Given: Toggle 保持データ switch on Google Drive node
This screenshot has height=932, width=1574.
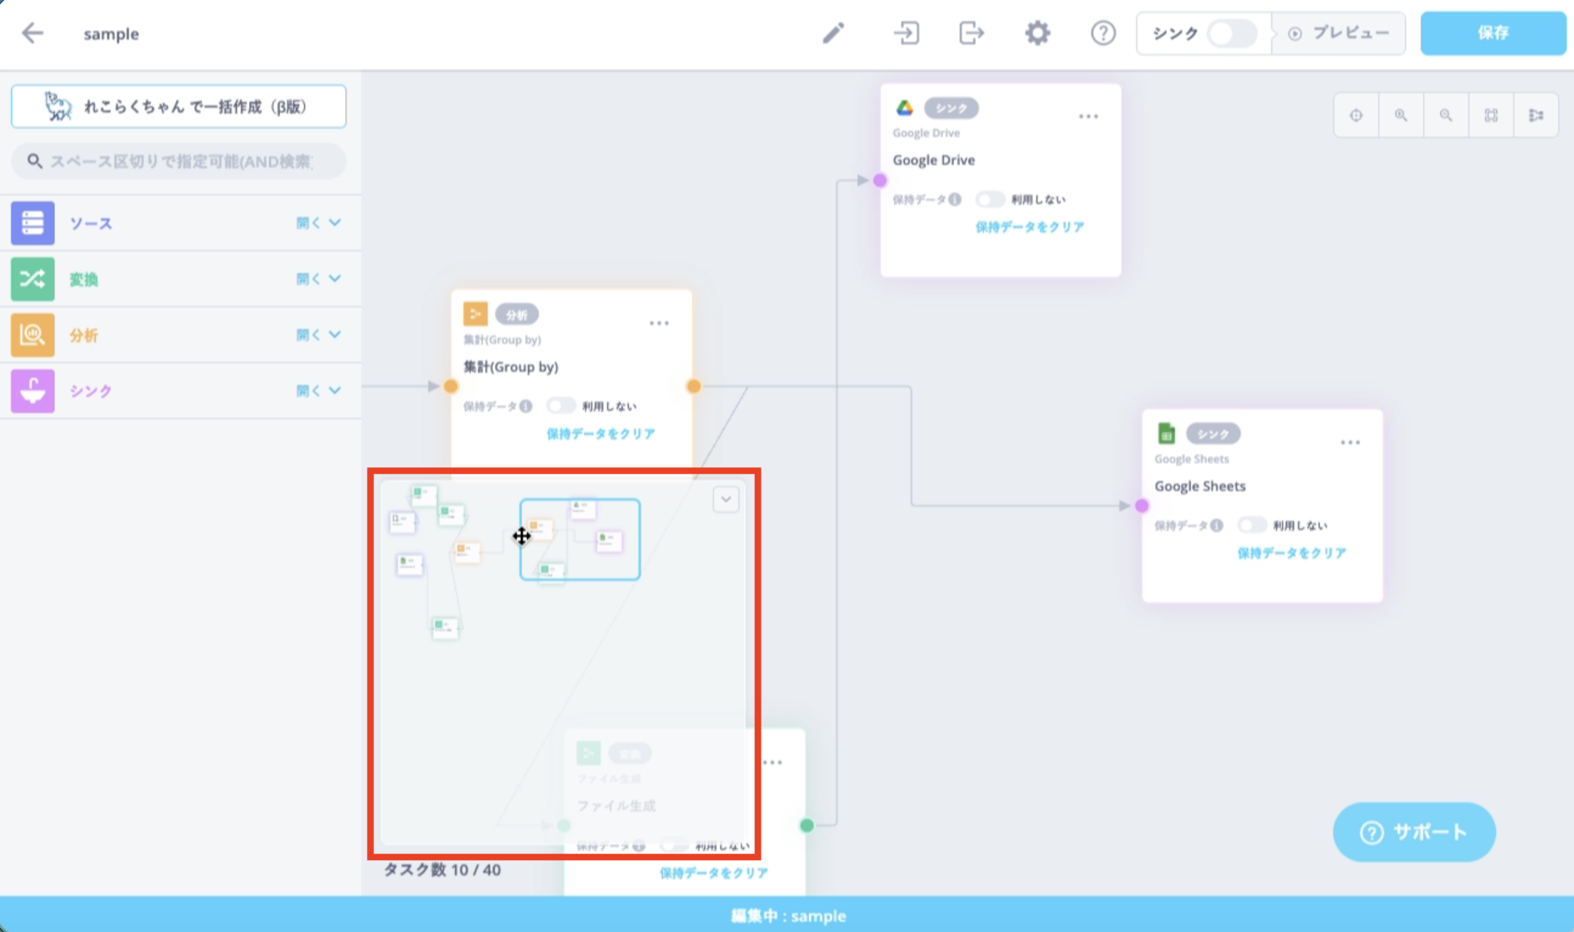Looking at the screenshot, I should click(x=990, y=200).
